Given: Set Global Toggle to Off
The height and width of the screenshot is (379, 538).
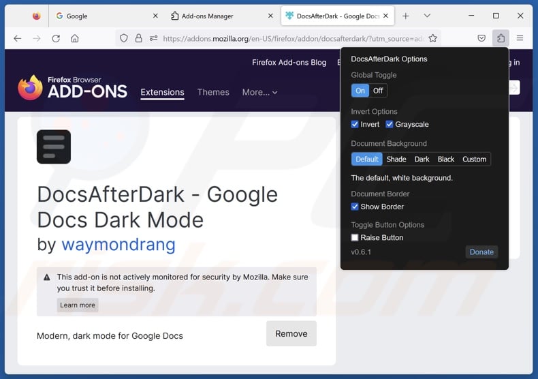Looking at the screenshot, I should click(x=378, y=91).
